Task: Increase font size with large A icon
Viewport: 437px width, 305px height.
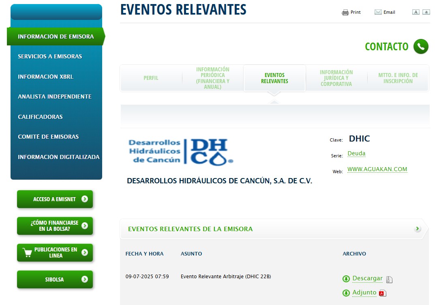Action: pyautogui.click(x=416, y=12)
